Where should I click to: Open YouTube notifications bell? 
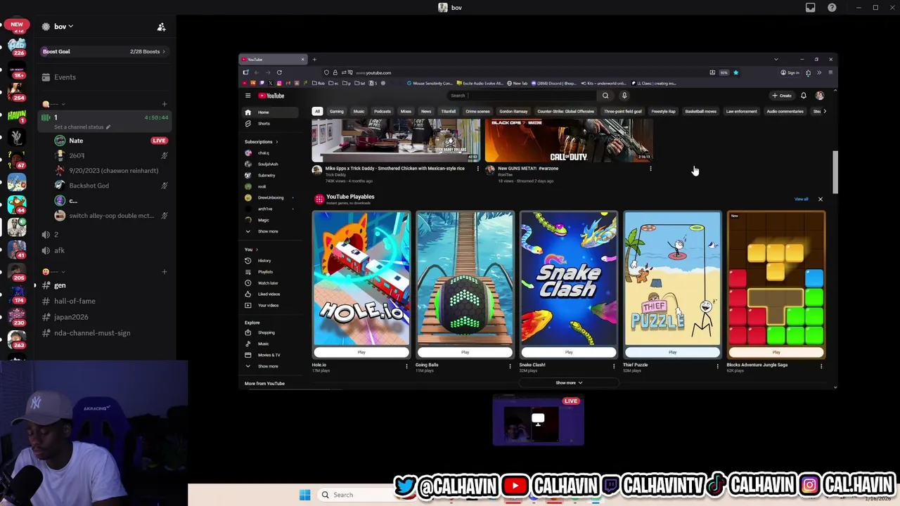point(804,96)
